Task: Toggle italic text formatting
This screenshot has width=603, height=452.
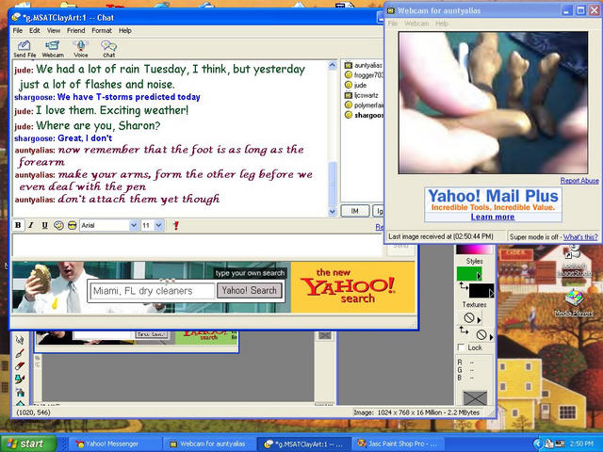Action: 31,225
